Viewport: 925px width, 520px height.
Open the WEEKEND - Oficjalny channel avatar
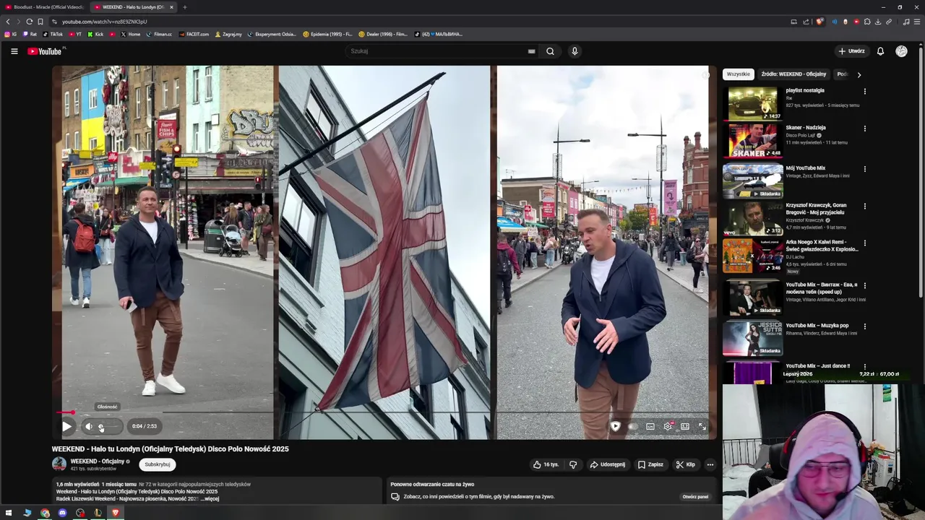pyautogui.click(x=59, y=464)
